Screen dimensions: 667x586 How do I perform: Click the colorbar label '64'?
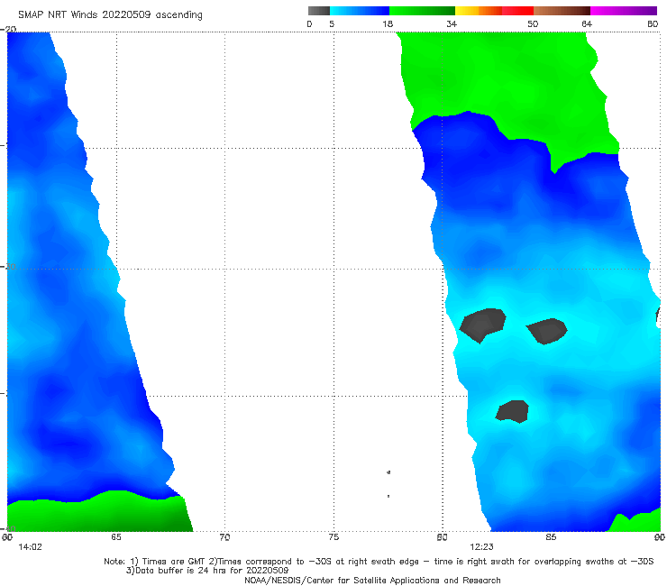click(587, 23)
